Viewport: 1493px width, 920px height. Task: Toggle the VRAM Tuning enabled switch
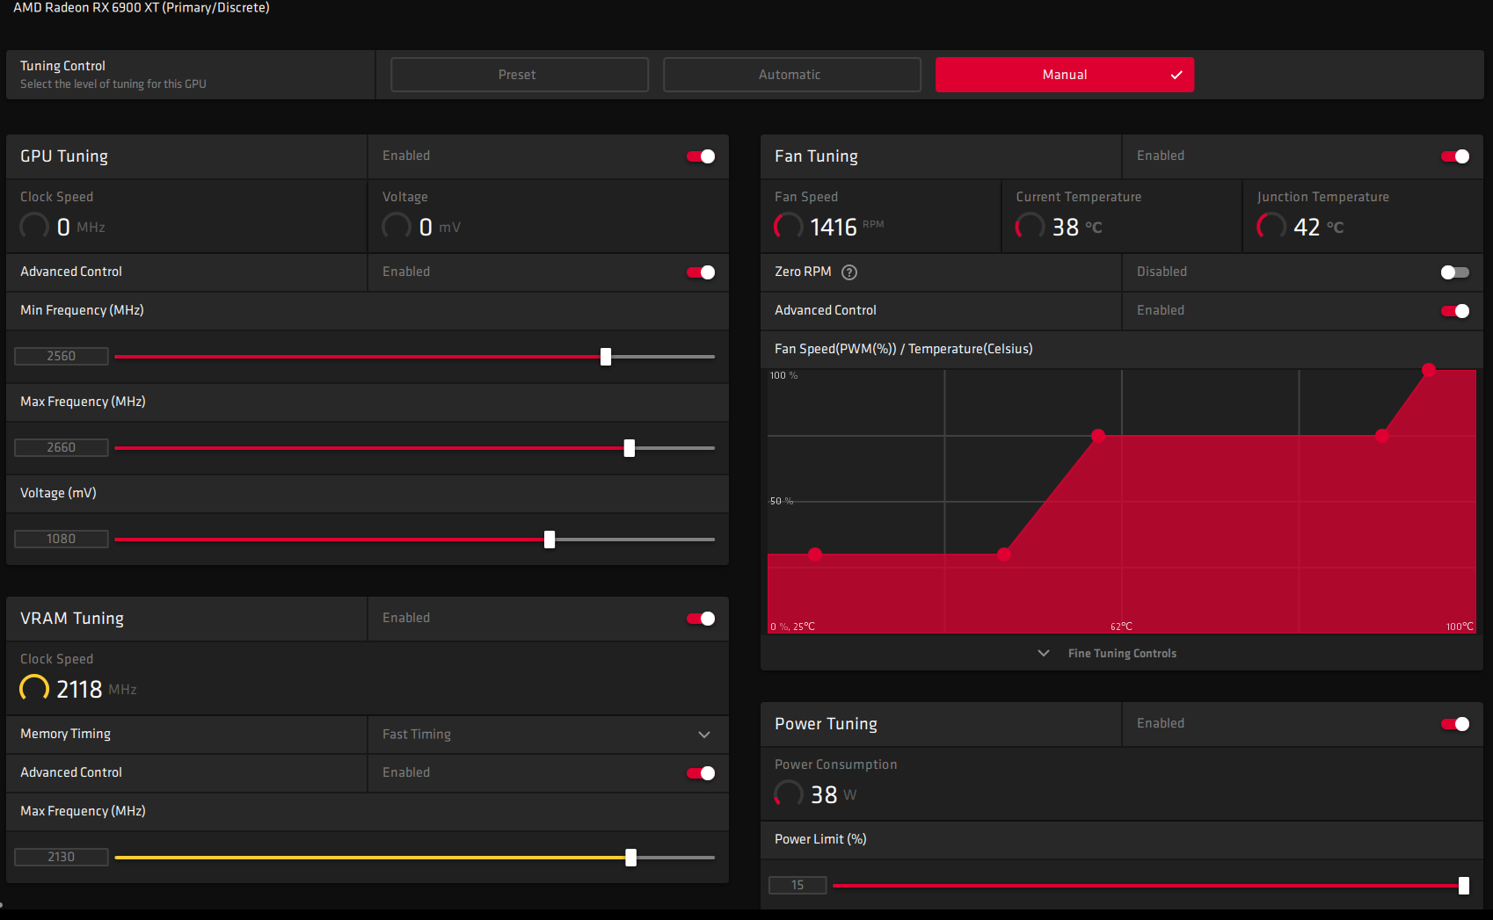coord(701,619)
